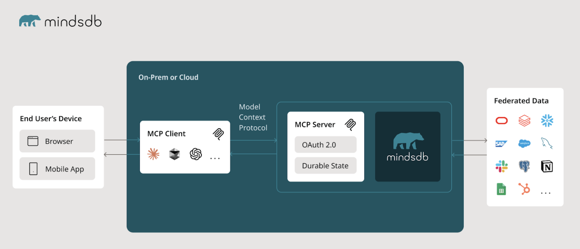Click the Claude starburst icon in MCP Client
This screenshot has width=580, height=249.
[153, 154]
